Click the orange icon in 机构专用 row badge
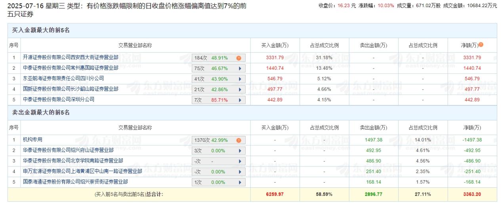 (x=239, y=140)
